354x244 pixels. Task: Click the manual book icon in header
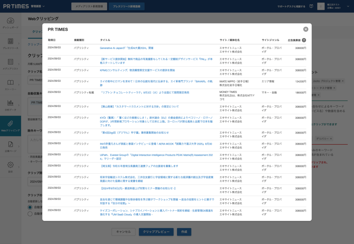pos(311,6)
